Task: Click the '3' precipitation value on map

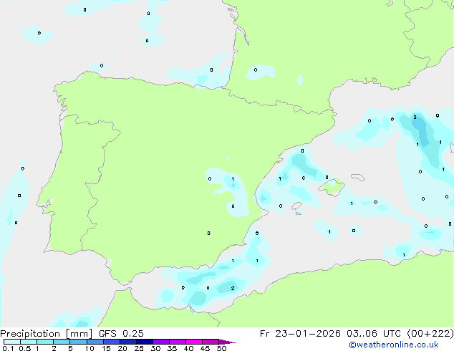Action: click(x=415, y=117)
